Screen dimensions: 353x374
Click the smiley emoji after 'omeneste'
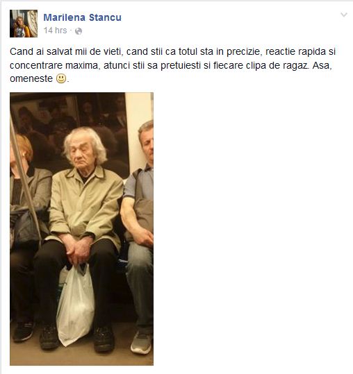tap(61, 78)
